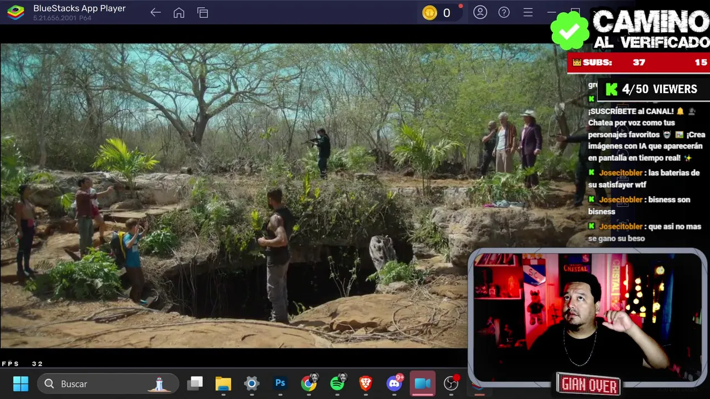Open the recent apps multi-window icon

click(202, 13)
